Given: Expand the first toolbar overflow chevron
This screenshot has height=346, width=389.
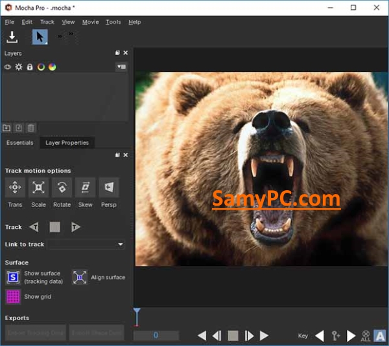Looking at the screenshot, I should pos(60,36).
